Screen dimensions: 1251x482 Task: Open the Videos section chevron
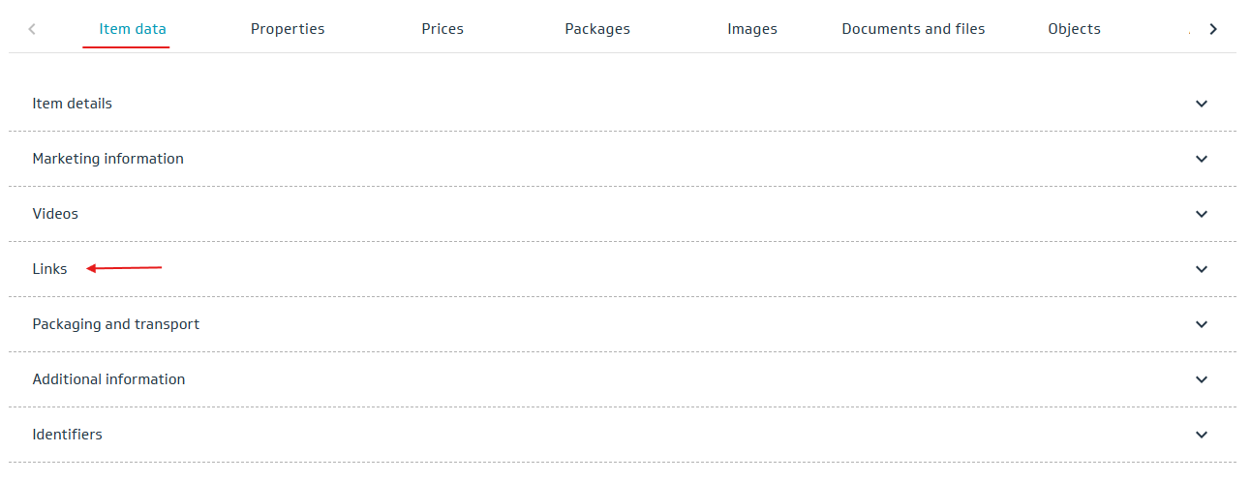coord(1202,214)
